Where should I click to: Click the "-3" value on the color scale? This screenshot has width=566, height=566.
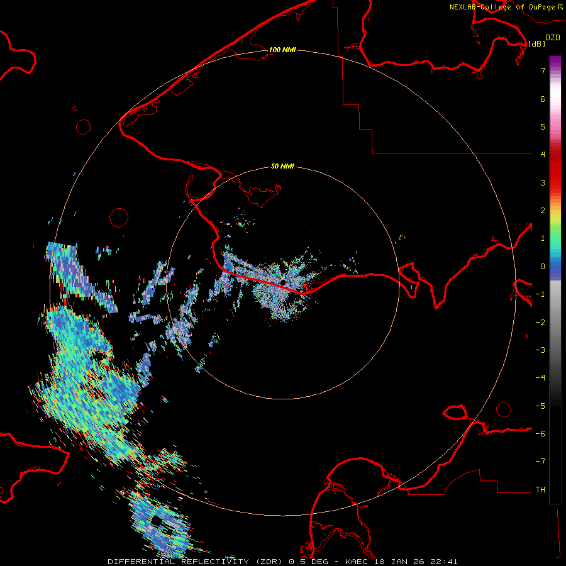(540, 350)
